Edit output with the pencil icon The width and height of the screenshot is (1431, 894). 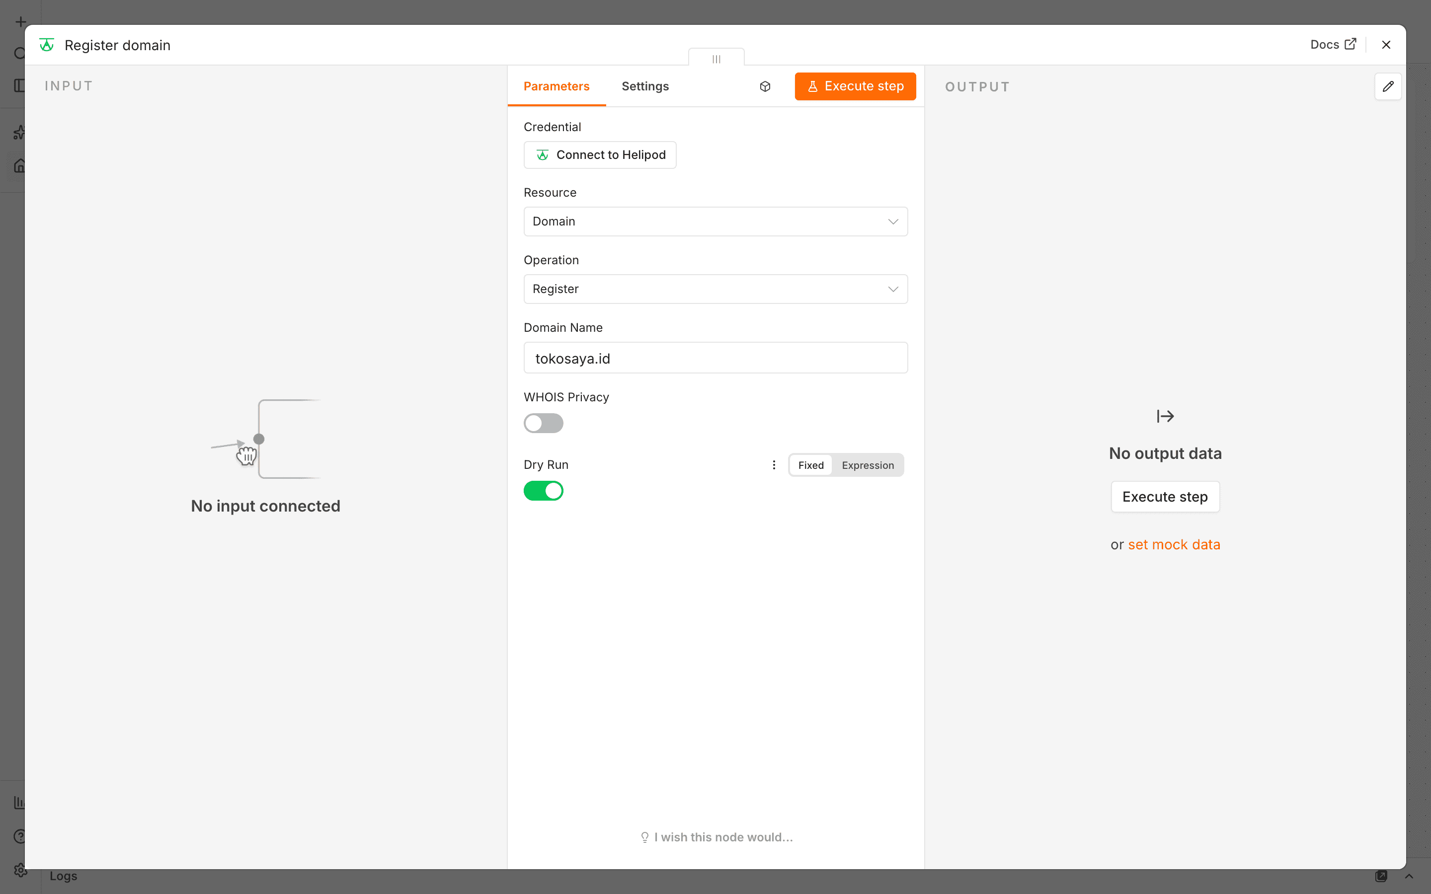pos(1388,86)
